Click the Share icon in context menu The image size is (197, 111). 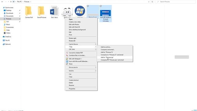pyautogui.click(x=67, y=64)
